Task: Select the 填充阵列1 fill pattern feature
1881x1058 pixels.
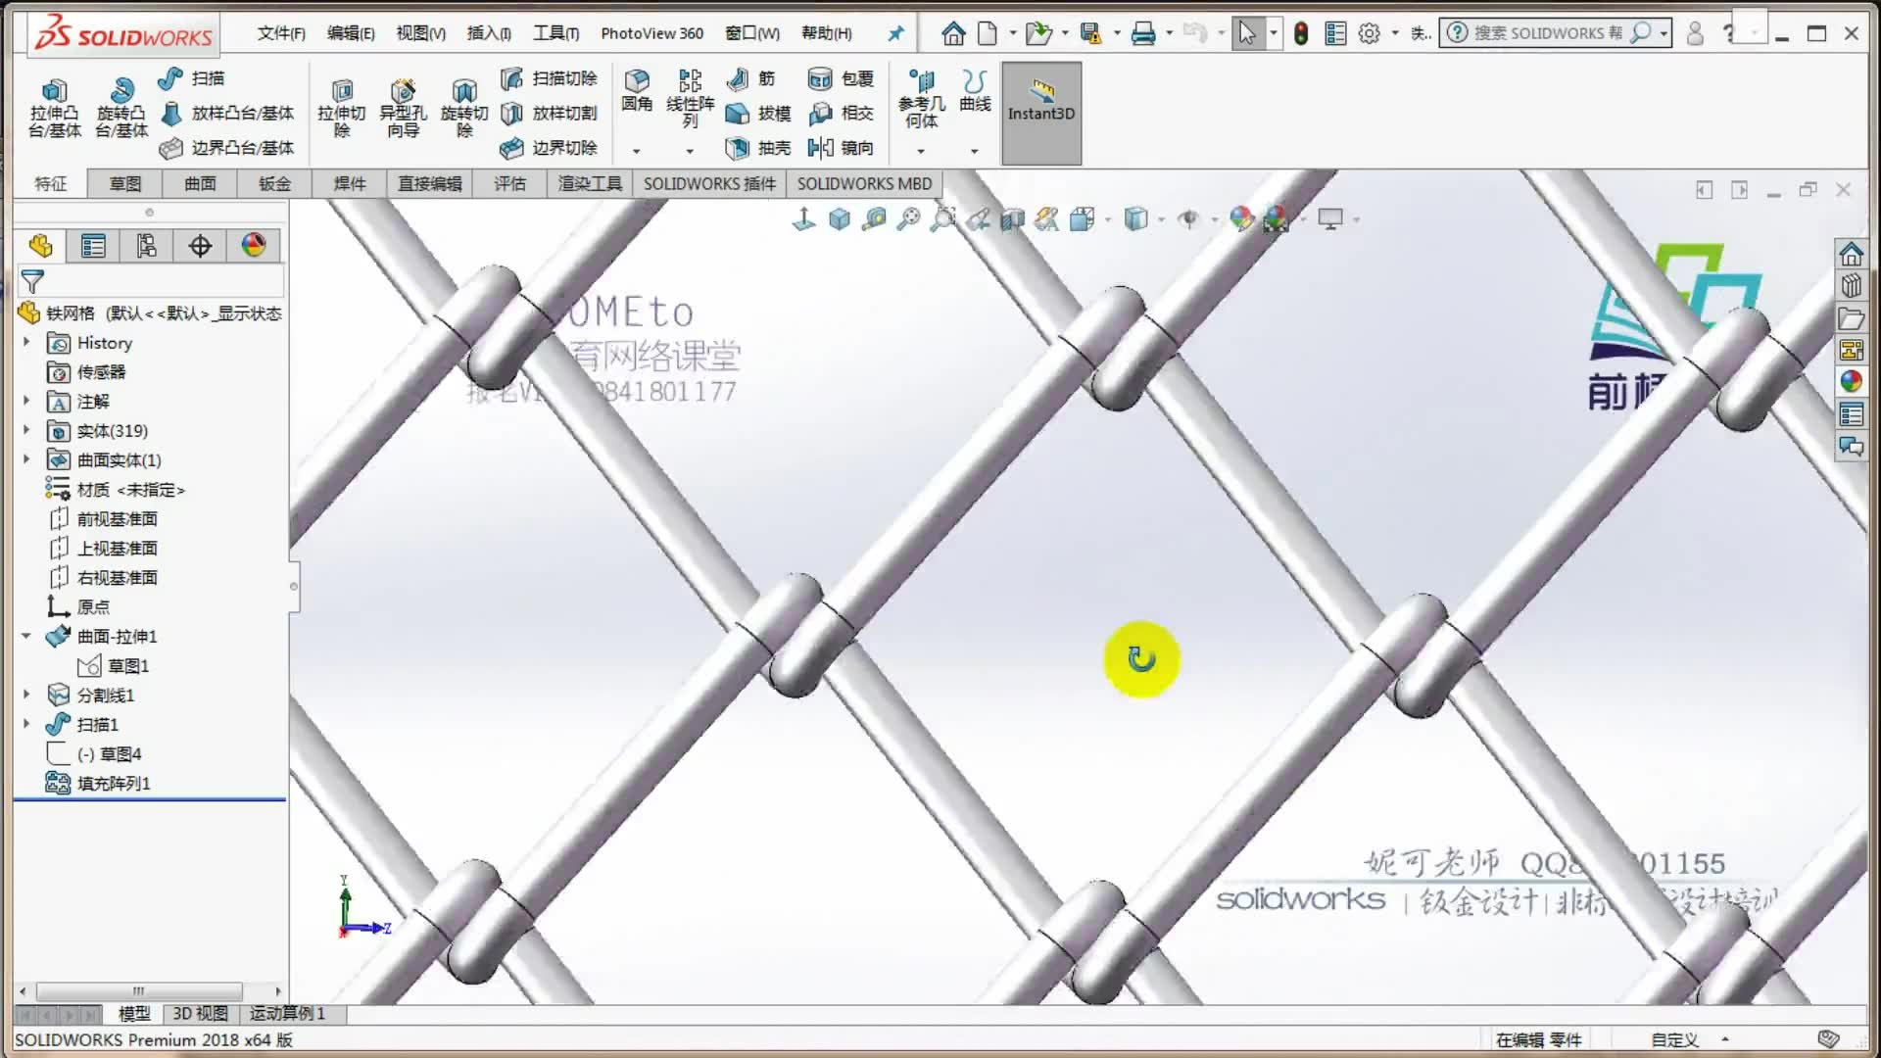Action: (x=115, y=783)
